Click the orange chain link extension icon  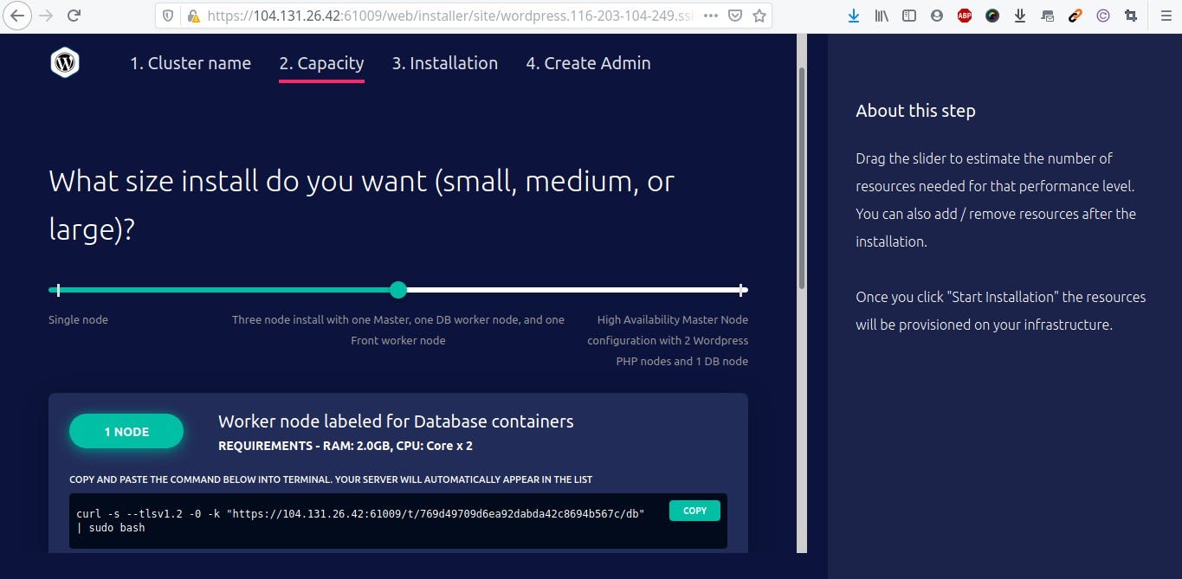1075,16
